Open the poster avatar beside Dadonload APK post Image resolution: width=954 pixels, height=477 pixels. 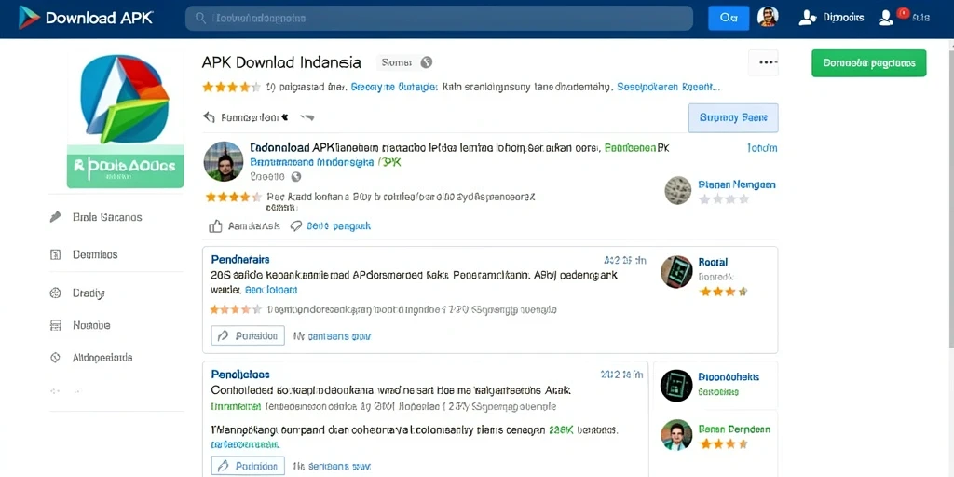224,161
